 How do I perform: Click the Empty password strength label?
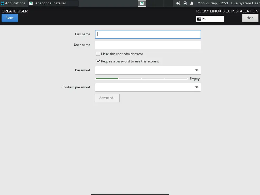[x=195, y=79]
